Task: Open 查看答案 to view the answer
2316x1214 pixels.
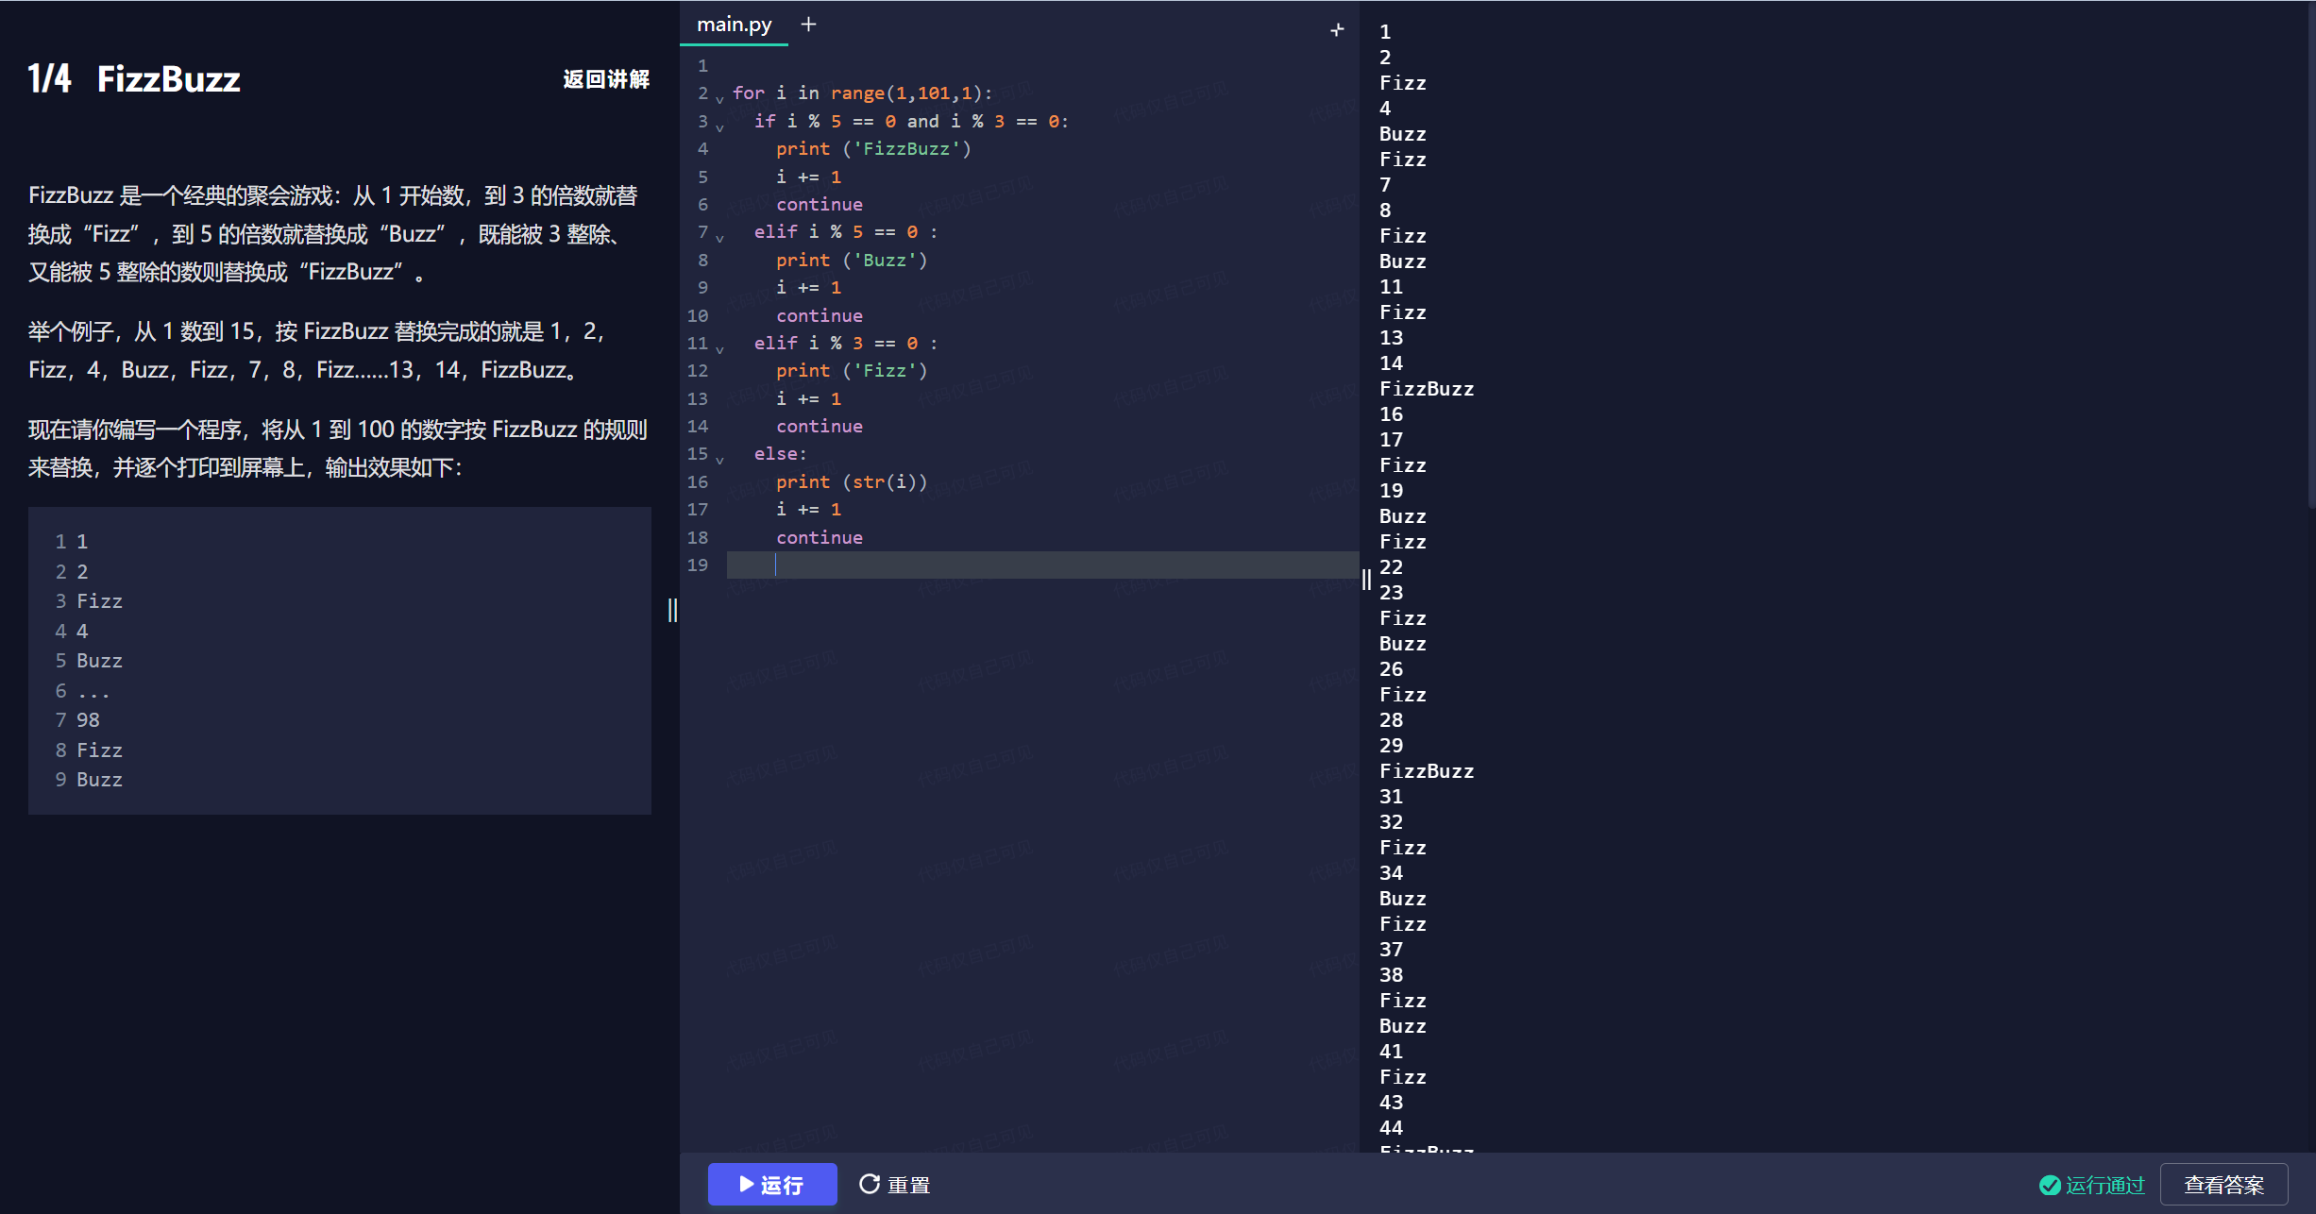Action: (2223, 1185)
